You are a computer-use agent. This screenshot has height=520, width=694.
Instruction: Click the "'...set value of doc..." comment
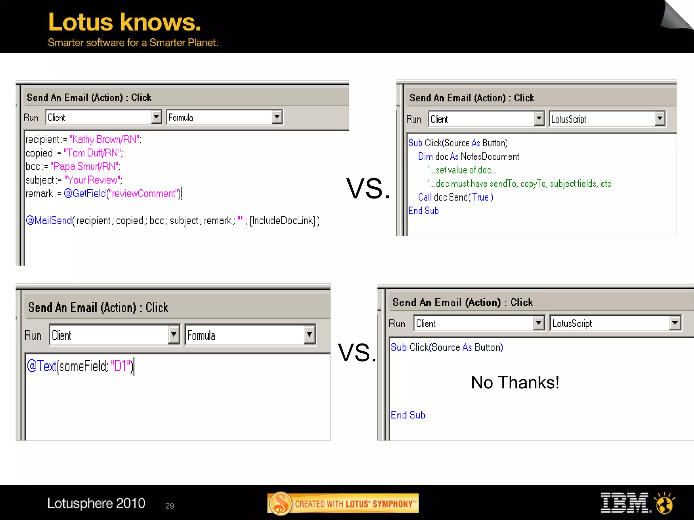click(462, 170)
